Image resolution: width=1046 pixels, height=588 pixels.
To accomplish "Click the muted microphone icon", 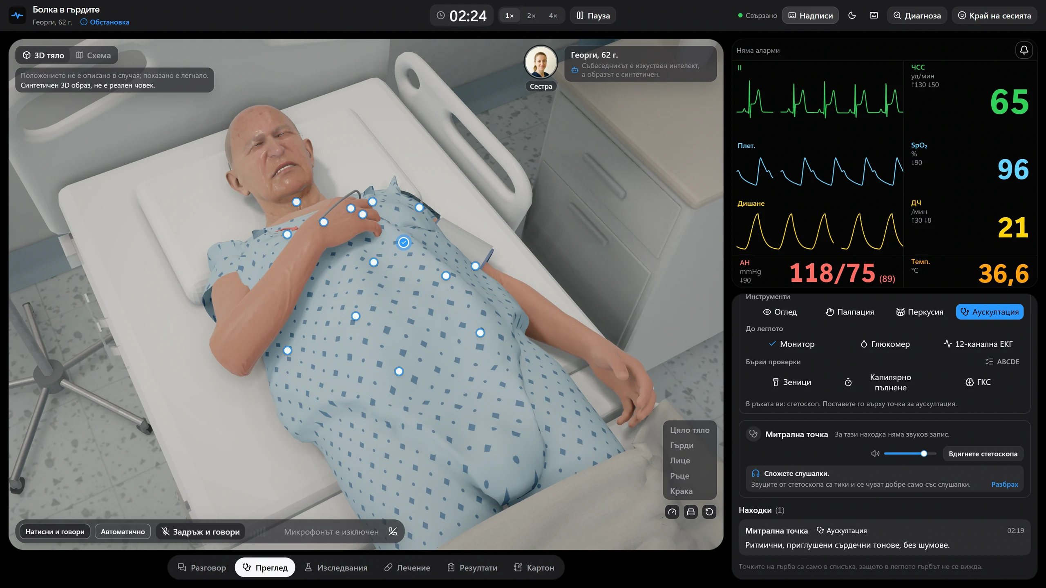I will (x=393, y=531).
